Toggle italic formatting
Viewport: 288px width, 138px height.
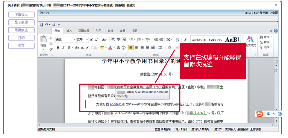point(63,48)
